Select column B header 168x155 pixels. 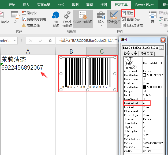pos(71,51)
